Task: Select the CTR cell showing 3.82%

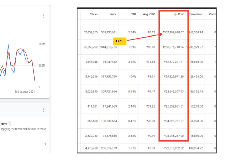Action: 132,62
